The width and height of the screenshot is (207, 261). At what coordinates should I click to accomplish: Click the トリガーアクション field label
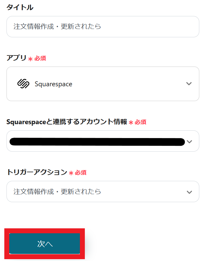click(x=37, y=172)
